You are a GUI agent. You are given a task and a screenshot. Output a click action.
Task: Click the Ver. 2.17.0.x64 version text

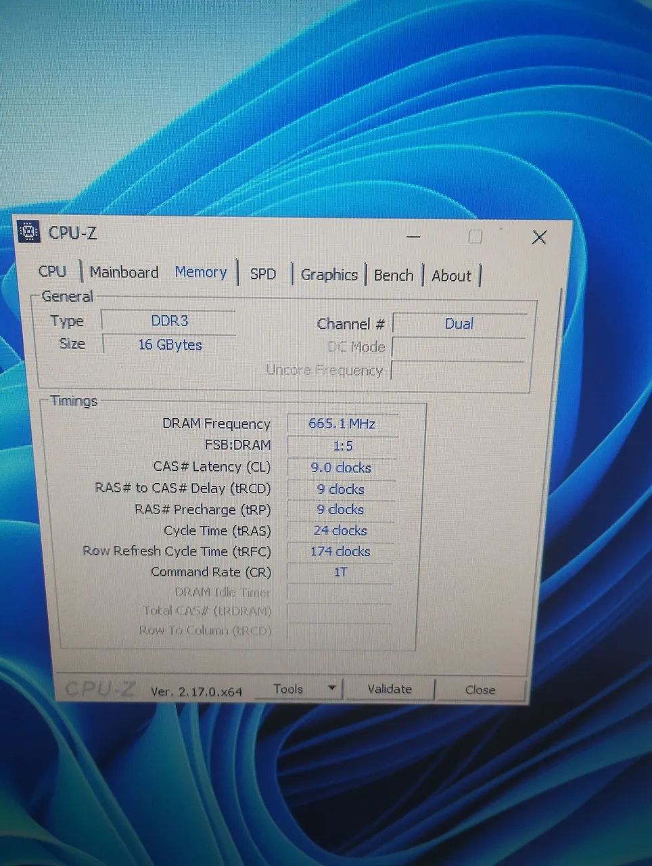click(196, 691)
